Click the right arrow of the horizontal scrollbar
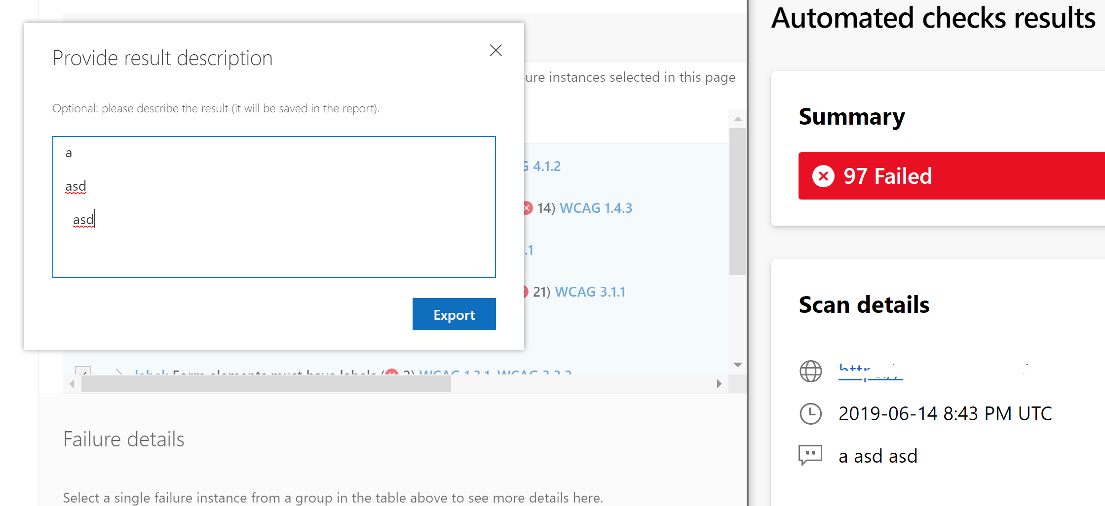The width and height of the screenshot is (1105, 506). [x=719, y=383]
